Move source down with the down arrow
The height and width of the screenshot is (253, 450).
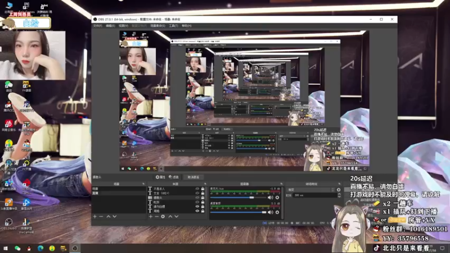(x=177, y=216)
